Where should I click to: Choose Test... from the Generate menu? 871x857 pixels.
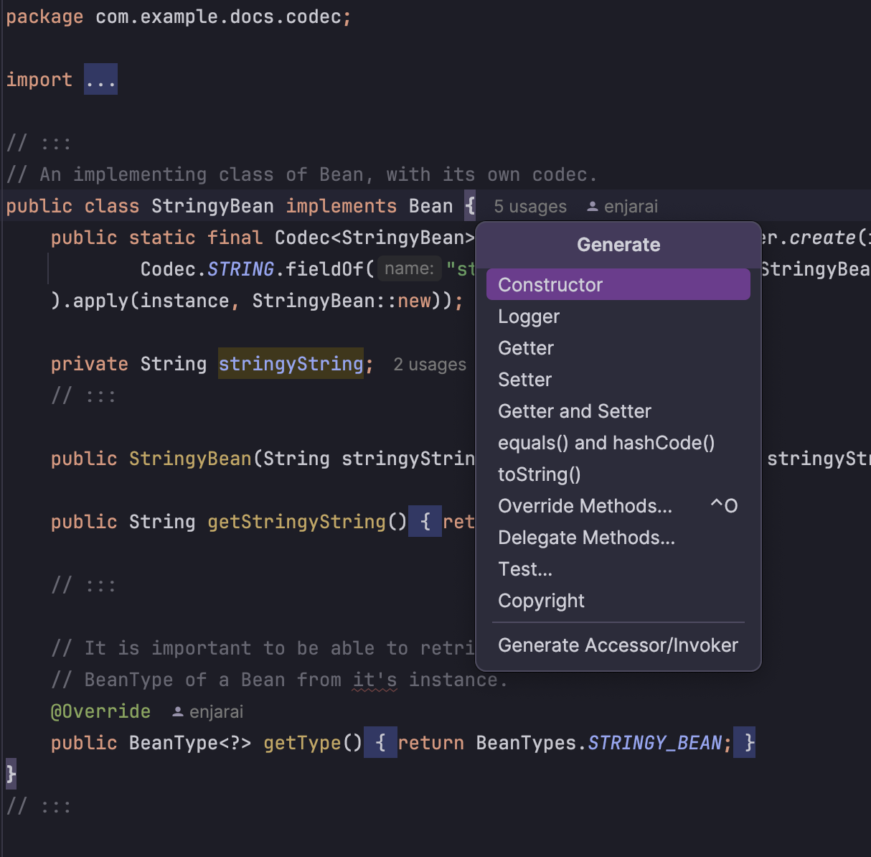point(525,568)
